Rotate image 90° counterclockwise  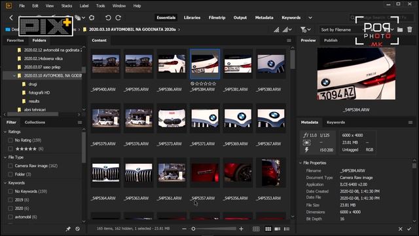coord(108,18)
